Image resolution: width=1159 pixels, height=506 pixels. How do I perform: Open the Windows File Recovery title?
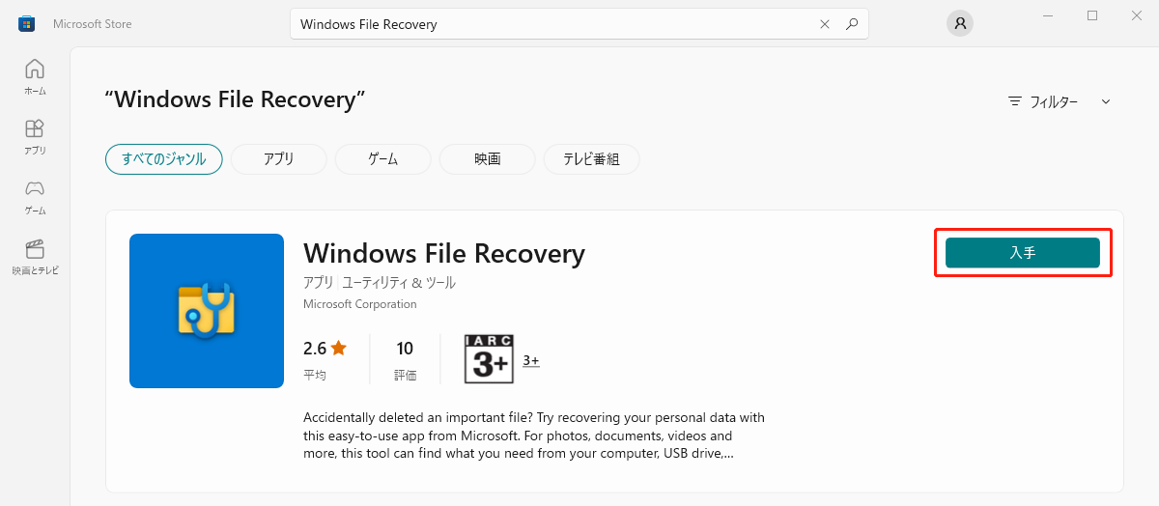(x=444, y=253)
